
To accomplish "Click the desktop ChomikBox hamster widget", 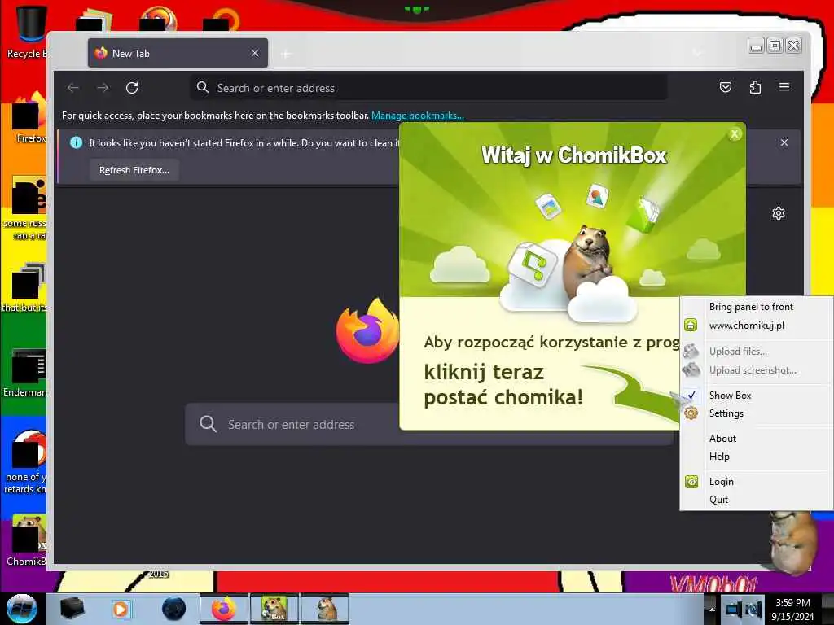I will [792, 542].
